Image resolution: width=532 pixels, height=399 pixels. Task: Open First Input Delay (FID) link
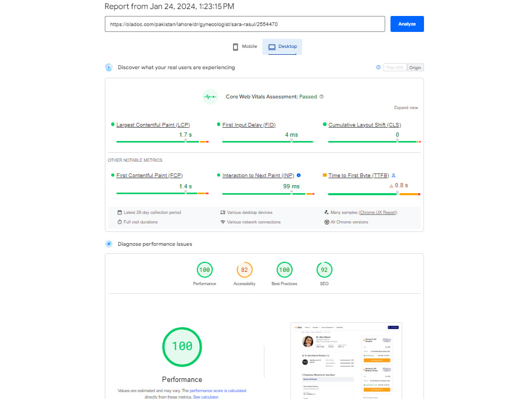pos(248,125)
